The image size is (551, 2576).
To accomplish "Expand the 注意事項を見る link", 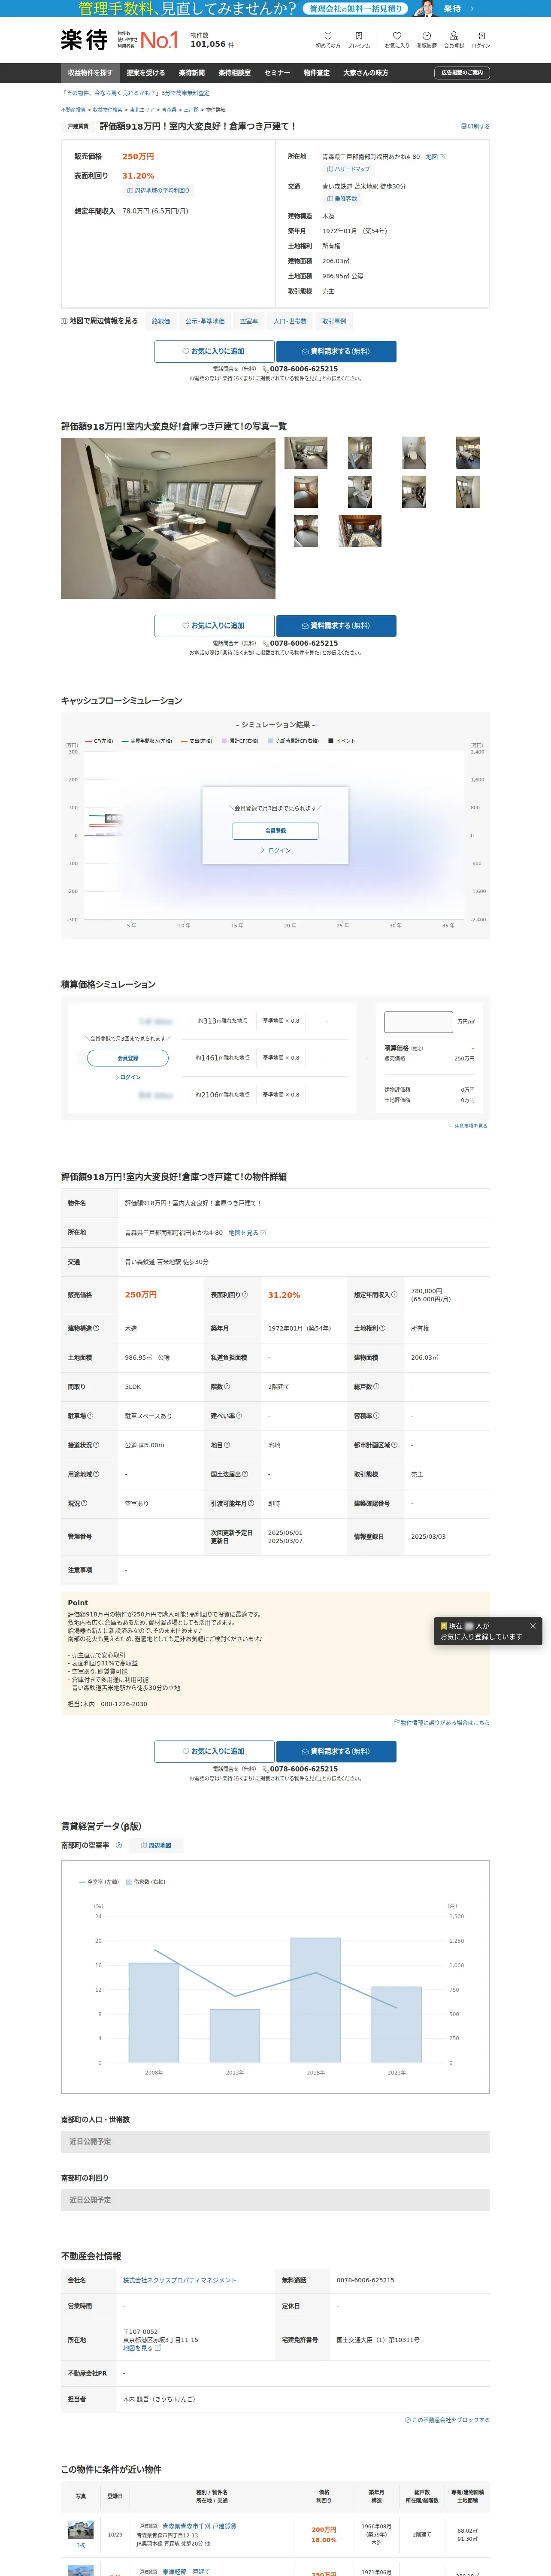I will tap(468, 1126).
